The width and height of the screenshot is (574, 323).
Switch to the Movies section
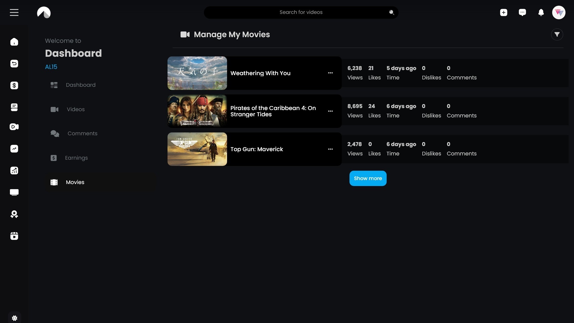(x=75, y=182)
